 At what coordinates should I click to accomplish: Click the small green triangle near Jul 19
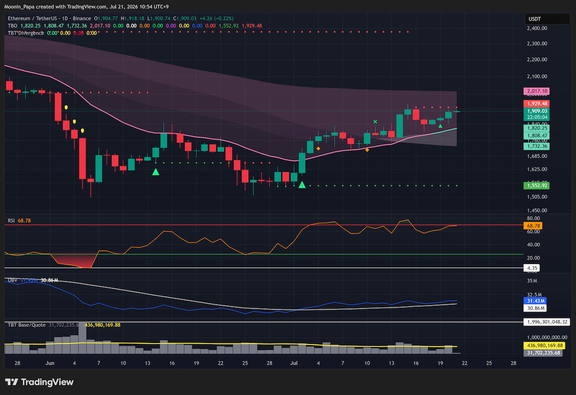click(x=441, y=125)
